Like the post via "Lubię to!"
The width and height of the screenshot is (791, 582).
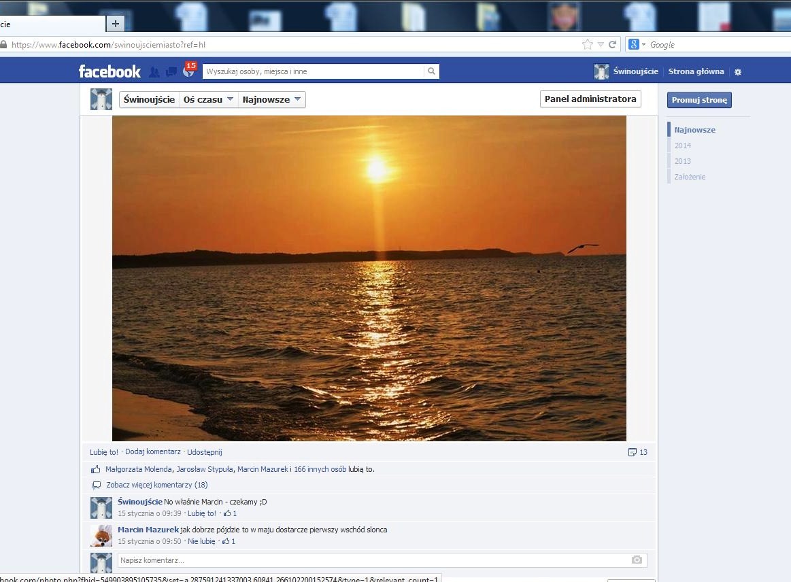click(x=104, y=452)
